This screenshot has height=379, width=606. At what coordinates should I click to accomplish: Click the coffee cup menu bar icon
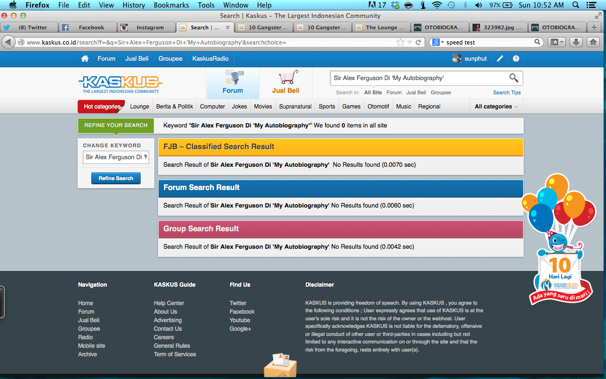tap(409, 5)
